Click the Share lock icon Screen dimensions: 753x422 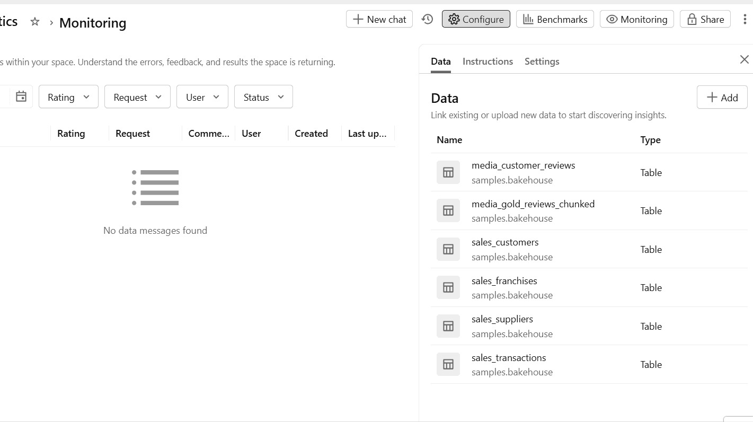(x=692, y=19)
